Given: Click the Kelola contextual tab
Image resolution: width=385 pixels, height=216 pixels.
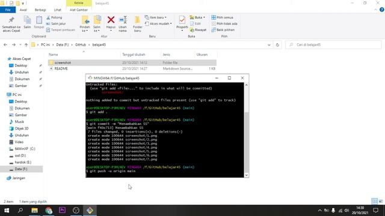Looking at the screenshot, I should [79, 3].
